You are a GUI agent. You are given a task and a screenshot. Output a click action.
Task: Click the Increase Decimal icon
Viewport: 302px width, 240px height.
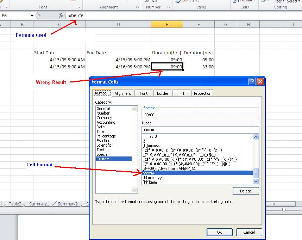click(147, 2)
